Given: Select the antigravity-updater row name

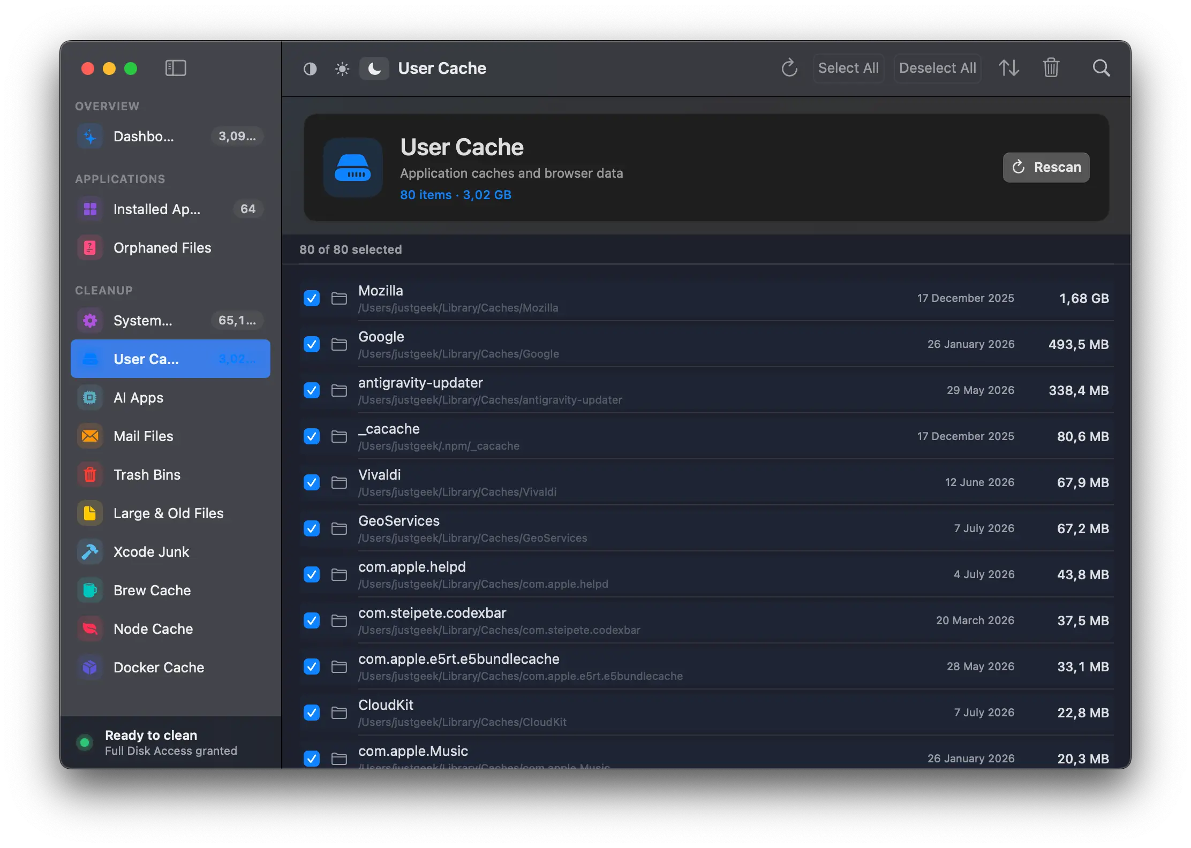Looking at the screenshot, I should pos(420,383).
